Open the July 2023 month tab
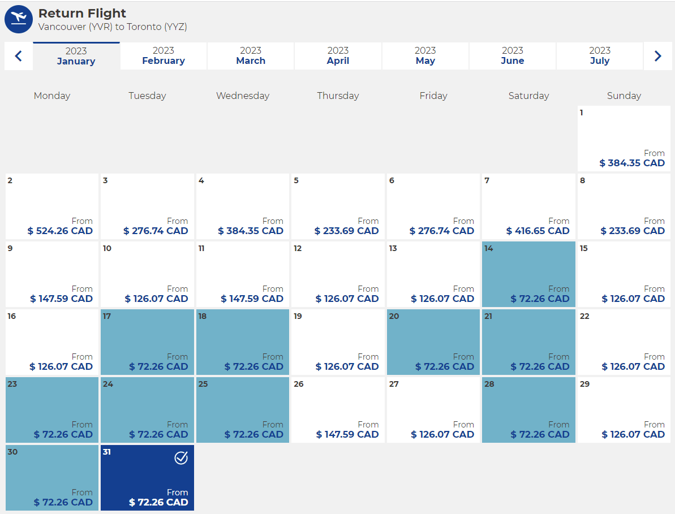This screenshot has height=514, width=675. click(600, 56)
